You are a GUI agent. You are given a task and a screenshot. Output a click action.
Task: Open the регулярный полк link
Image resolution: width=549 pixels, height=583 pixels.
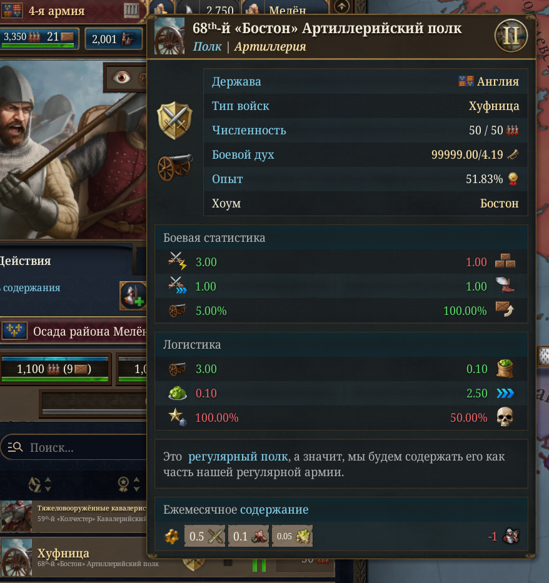point(238,456)
